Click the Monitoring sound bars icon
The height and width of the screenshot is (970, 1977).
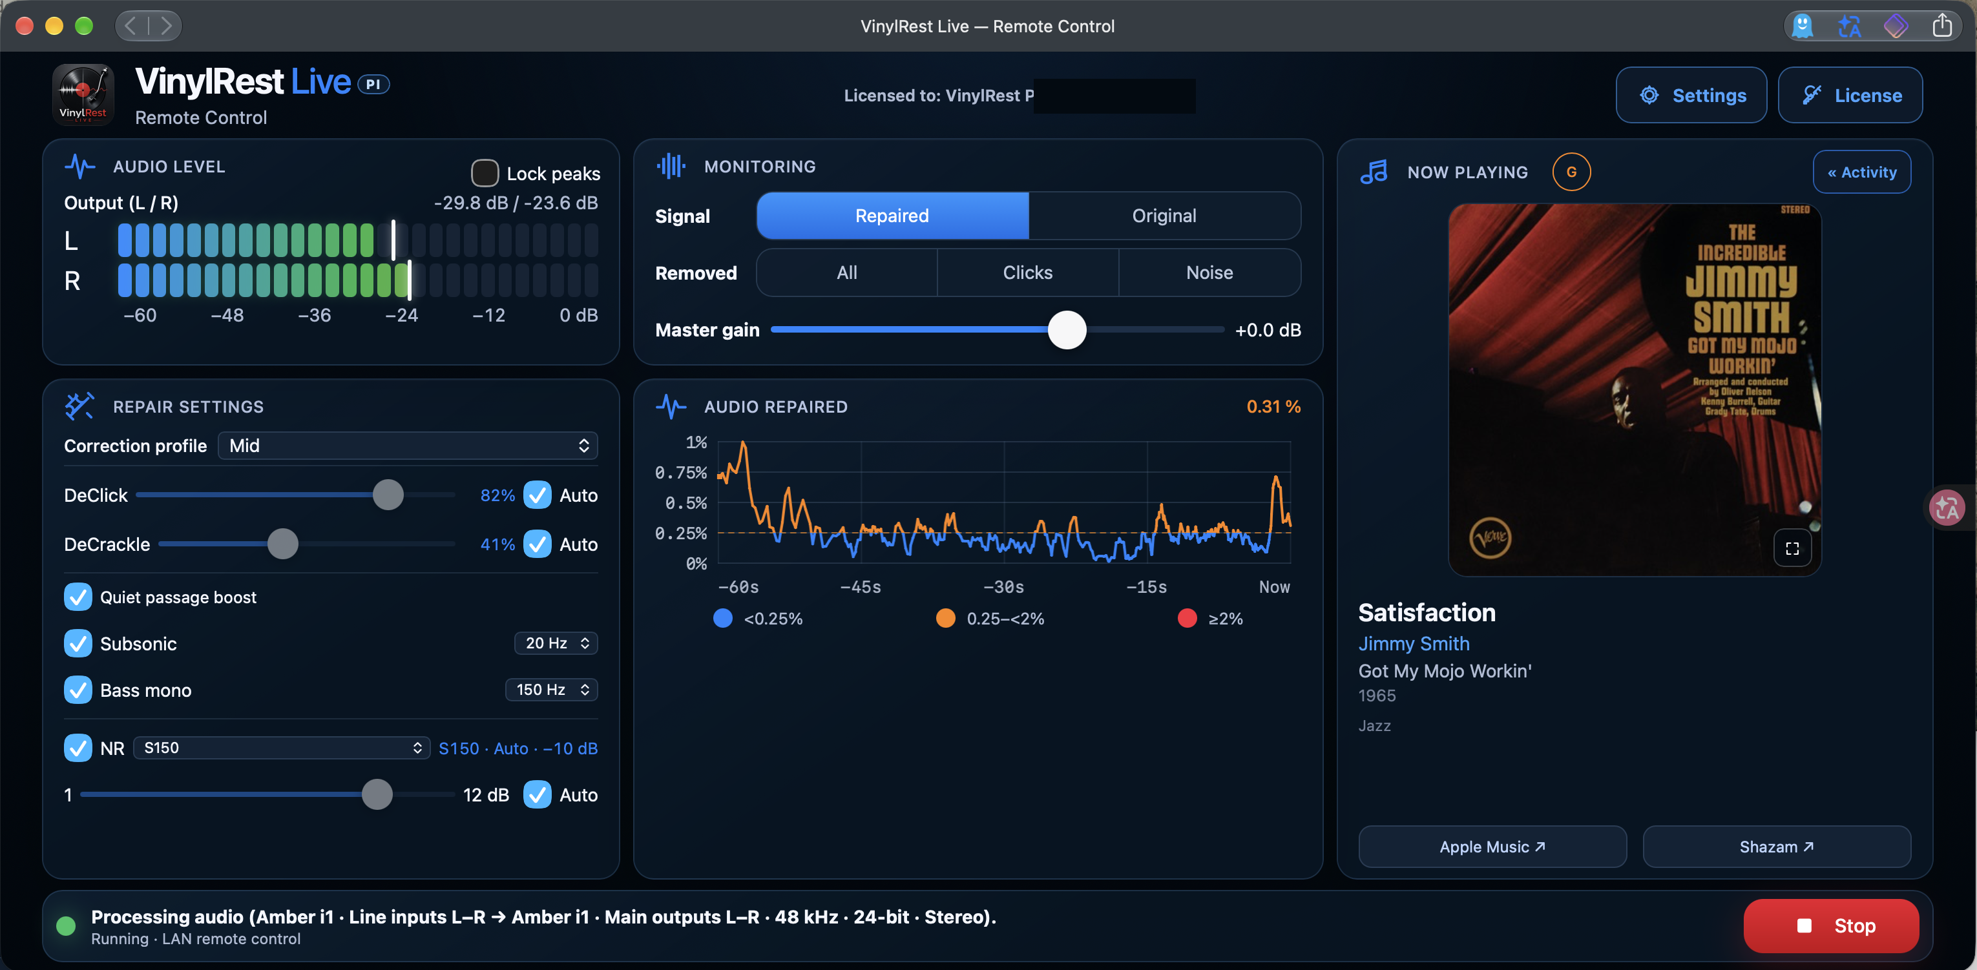(x=671, y=166)
